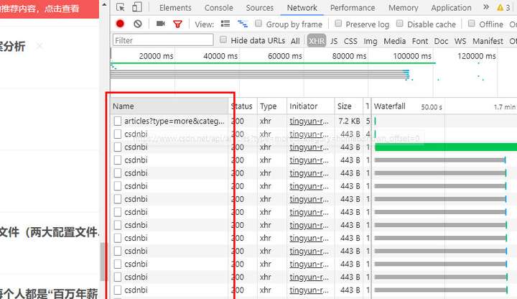Select the articles?type=more&categ... request row
The image size is (517, 299).
174,121
